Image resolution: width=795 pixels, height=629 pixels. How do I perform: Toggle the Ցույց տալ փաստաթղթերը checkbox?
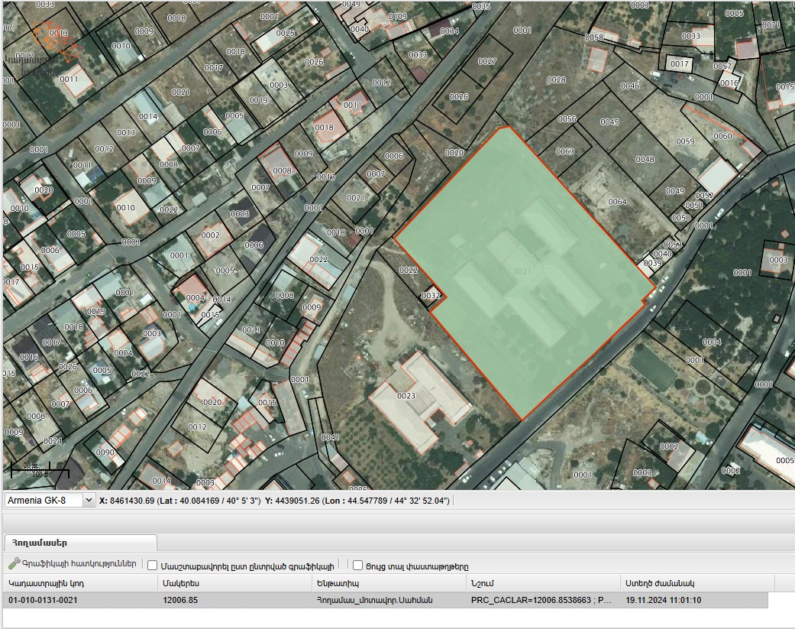coord(358,566)
